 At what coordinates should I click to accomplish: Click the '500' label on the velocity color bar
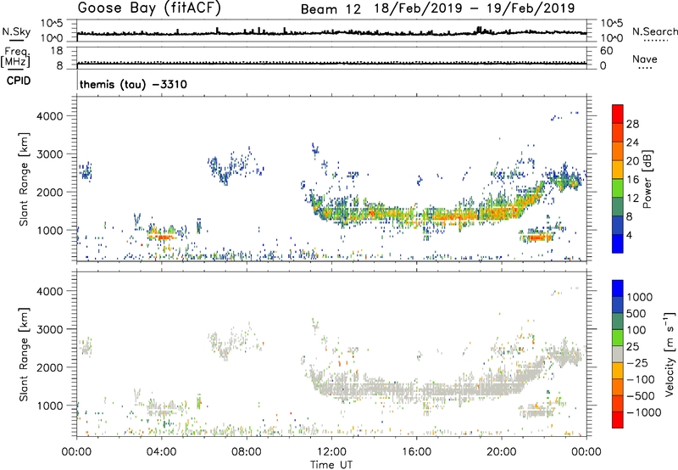click(x=636, y=313)
